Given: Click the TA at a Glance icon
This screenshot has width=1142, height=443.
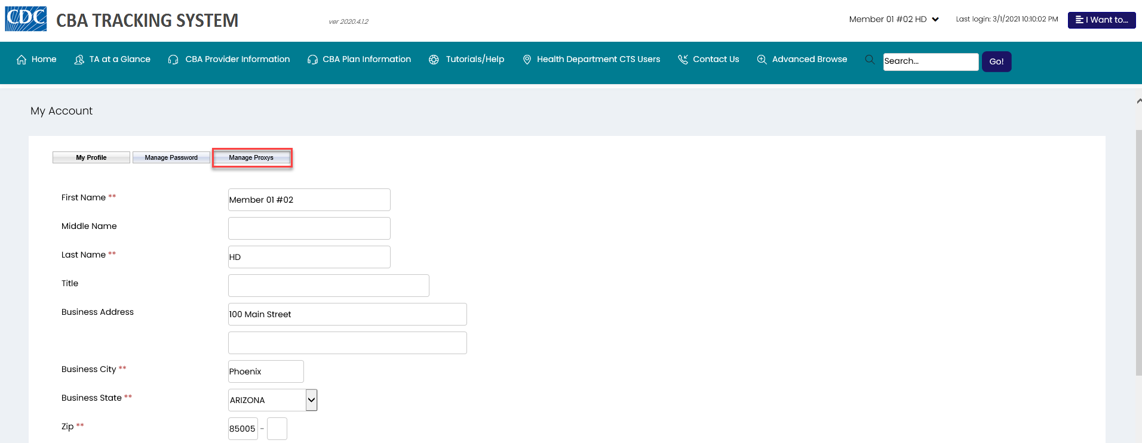Looking at the screenshot, I should pyautogui.click(x=79, y=60).
